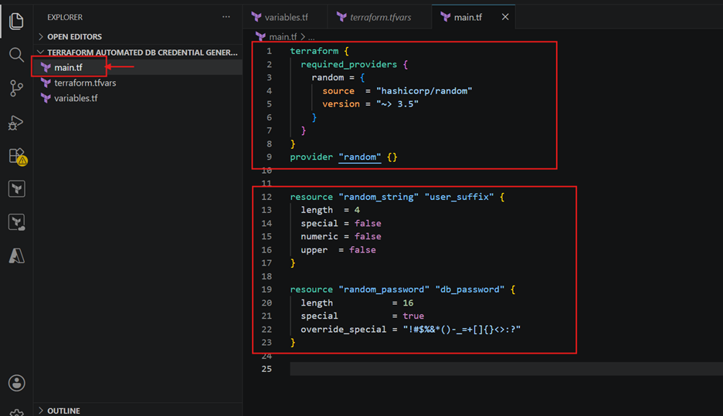Open the Explorer view in activity bar
This screenshot has height=416, width=723.
click(x=16, y=21)
